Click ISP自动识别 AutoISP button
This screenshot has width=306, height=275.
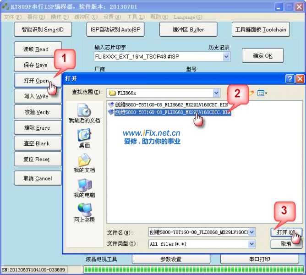[115, 29]
